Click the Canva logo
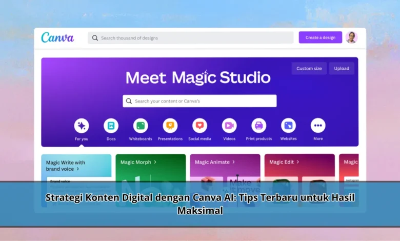 point(57,37)
